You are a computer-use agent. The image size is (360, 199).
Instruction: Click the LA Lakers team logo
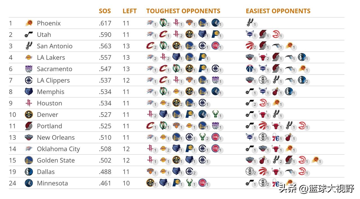29,58
